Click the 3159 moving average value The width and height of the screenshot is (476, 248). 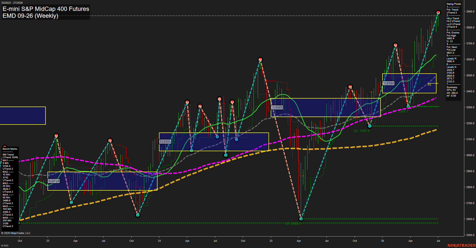[5, 224]
